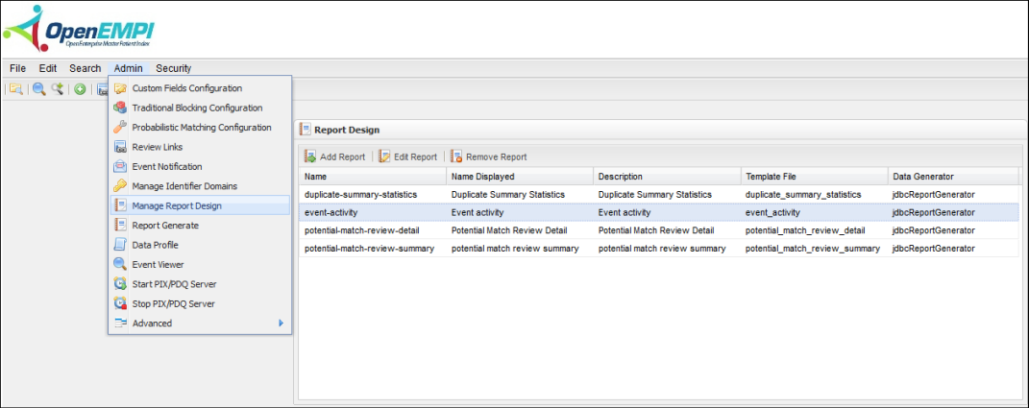Click potential match review summary in Name Displayed column
The height and width of the screenshot is (408, 1029).
[x=520, y=248]
